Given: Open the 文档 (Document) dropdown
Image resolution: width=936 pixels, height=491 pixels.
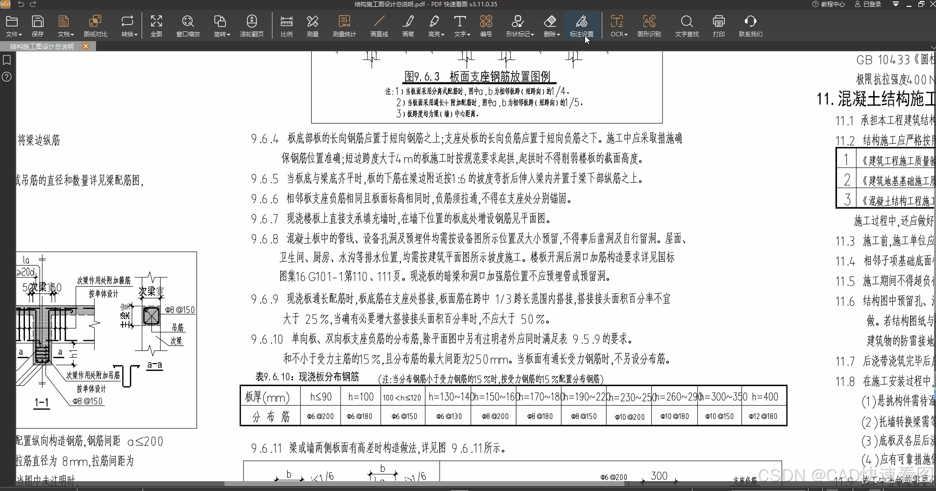Looking at the screenshot, I should (x=65, y=26).
